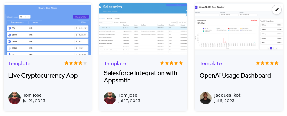Click the Salessmith preview thumbnail image
The image size is (287, 116).
point(143,29)
